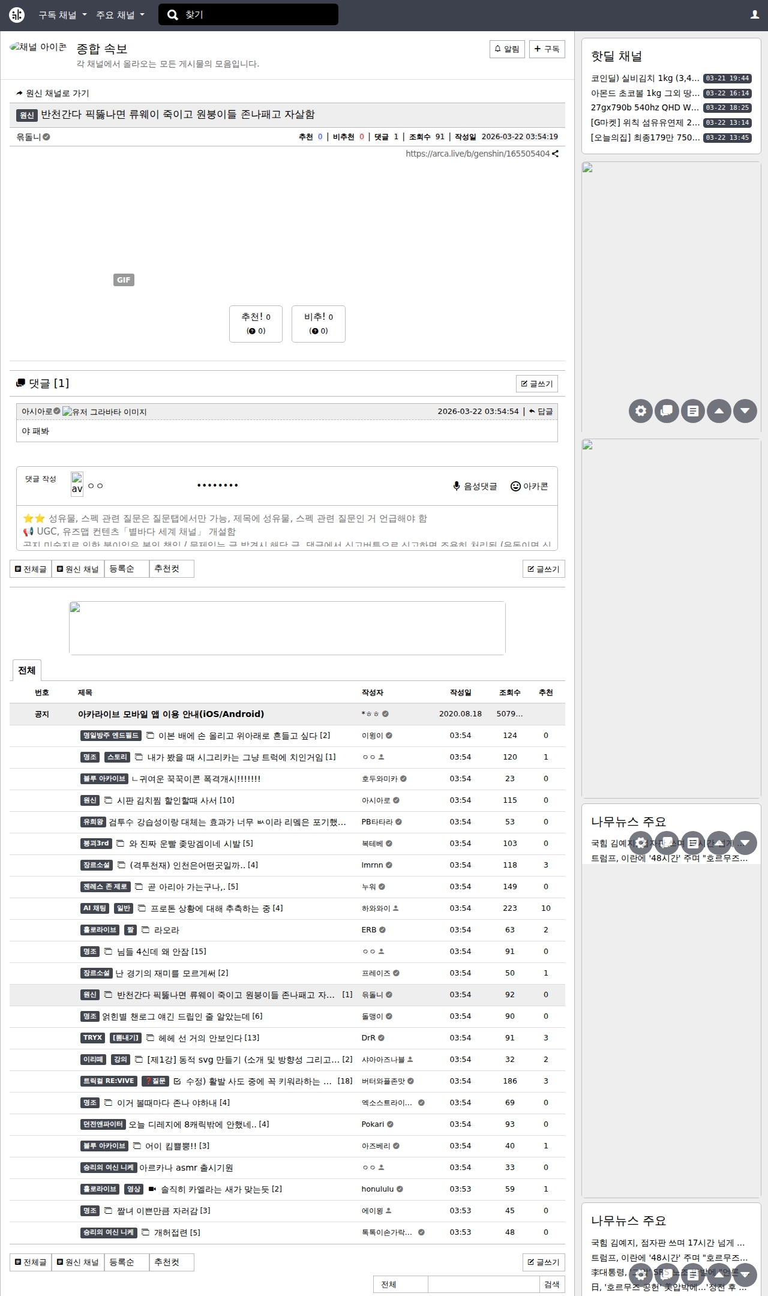768x1296 pixels.
Task: Click the 답글 reply arrow on comment
Action: click(x=541, y=412)
